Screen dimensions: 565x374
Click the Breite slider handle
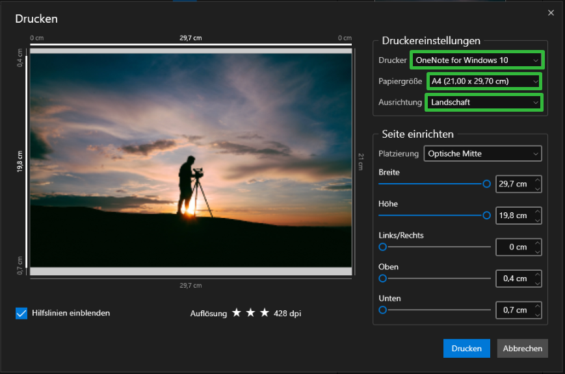[486, 184]
